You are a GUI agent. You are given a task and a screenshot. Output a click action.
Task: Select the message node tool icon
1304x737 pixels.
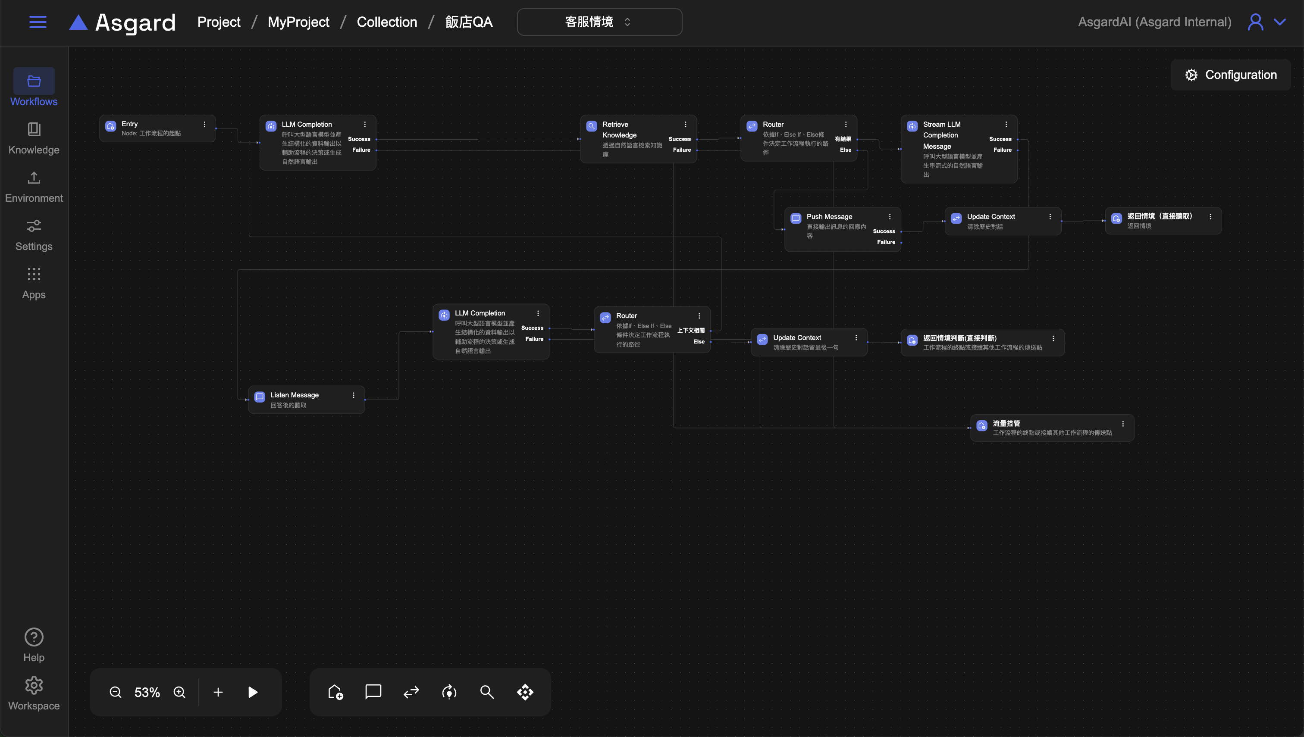(x=373, y=691)
